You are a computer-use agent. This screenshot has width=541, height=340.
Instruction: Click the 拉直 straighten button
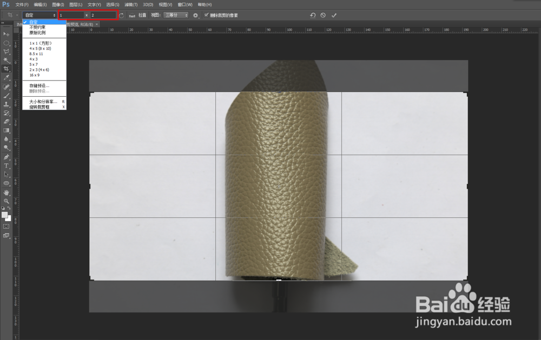click(x=142, y=15)
